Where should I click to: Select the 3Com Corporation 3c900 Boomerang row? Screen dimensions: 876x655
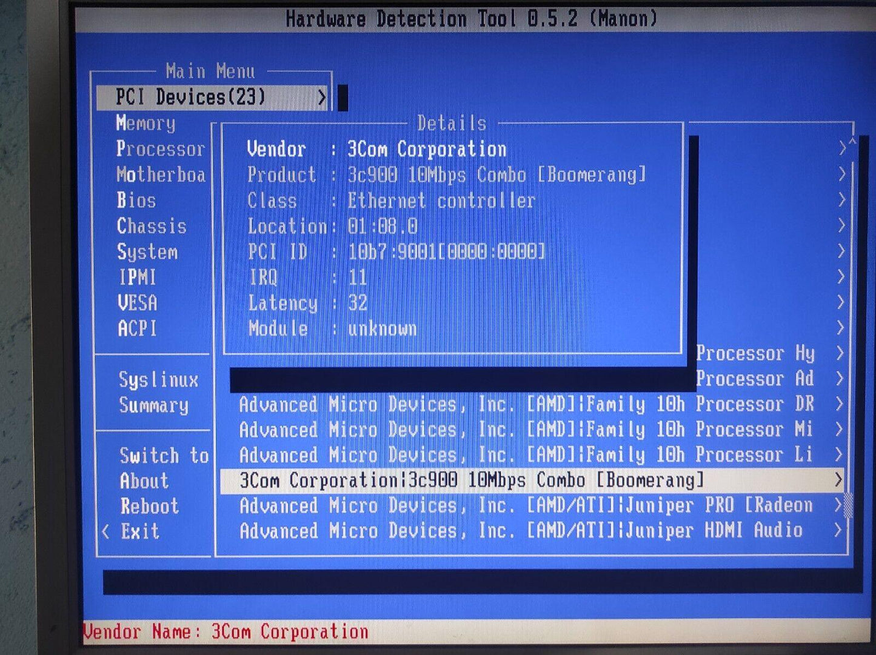(472, 480)
